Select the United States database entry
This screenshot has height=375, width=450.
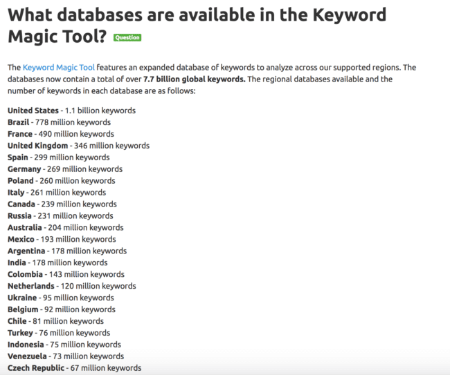[72, 110]
